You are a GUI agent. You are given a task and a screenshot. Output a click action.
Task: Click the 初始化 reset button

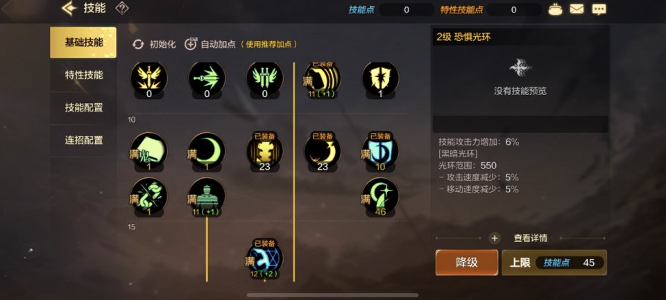tap(154, 44)
